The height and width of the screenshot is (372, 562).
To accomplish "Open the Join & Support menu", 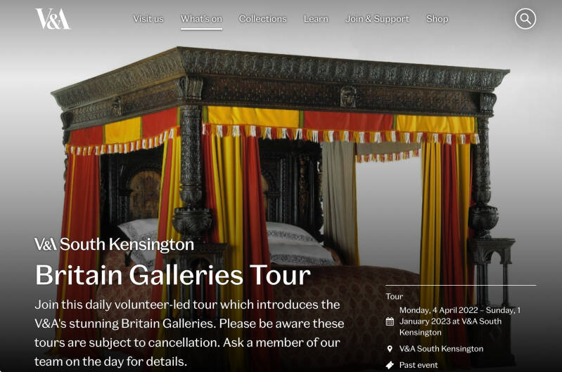I will [x=377, y=18].
